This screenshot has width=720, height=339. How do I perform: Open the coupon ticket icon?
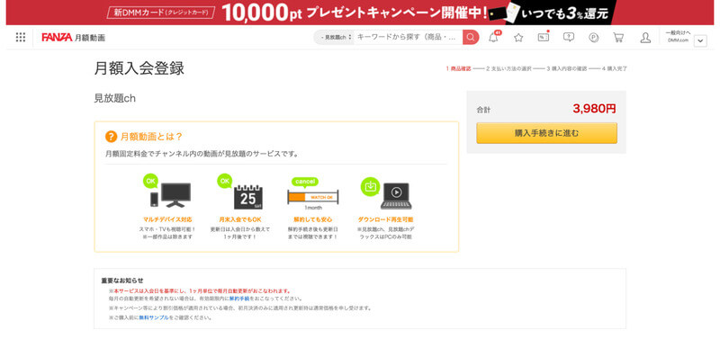click(544, 38)
